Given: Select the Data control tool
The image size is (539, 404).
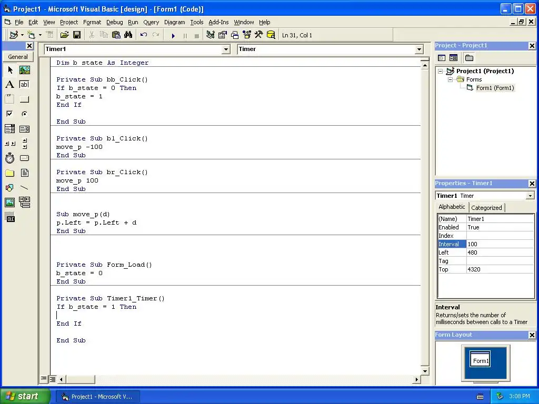Looking at the screenshot, I should [x=24, y=203].
